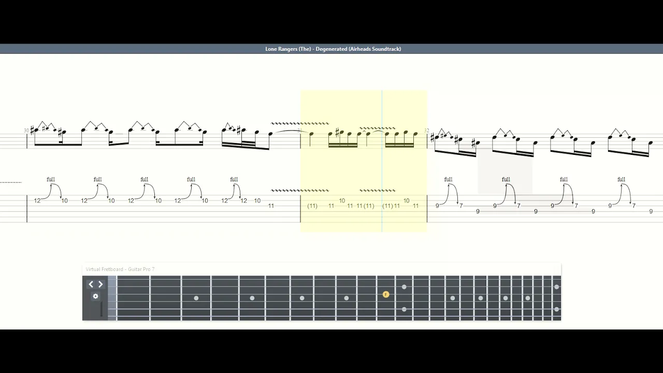Click the first fret 12 tab number
This screenshot has height=373, width=663.
[37, 200]
